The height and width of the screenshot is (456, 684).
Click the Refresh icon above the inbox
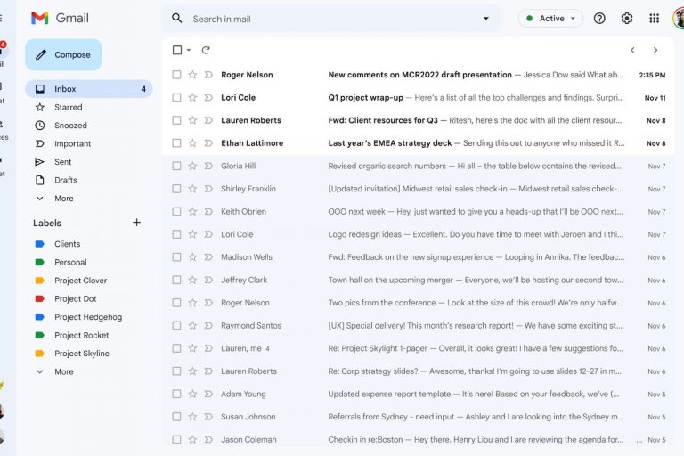pyautogui.click(x=206, y=50)
